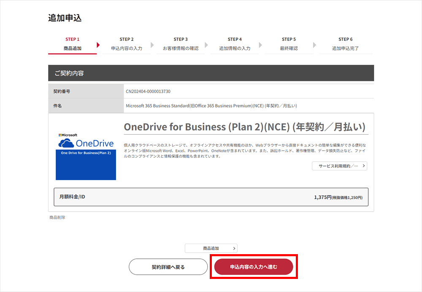Click the OneDrive for Business (Plan 2) heading
The height and width of the screenshot is (292, 422).
point(245,127)
